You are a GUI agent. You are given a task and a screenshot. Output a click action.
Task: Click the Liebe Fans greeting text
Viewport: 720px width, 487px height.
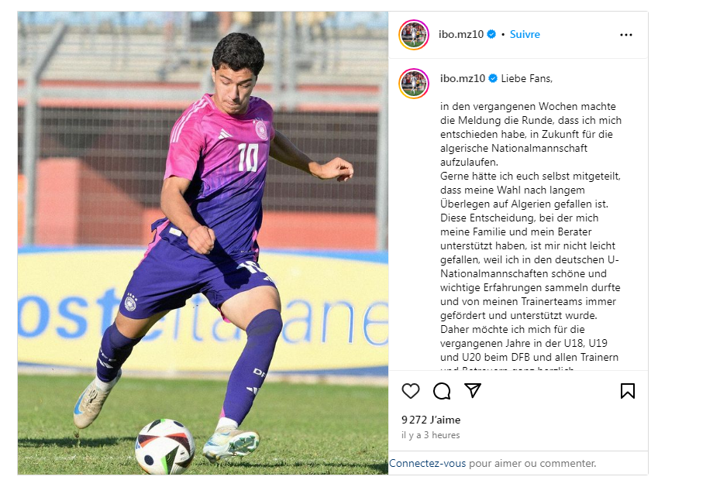[x=527, y=78]
